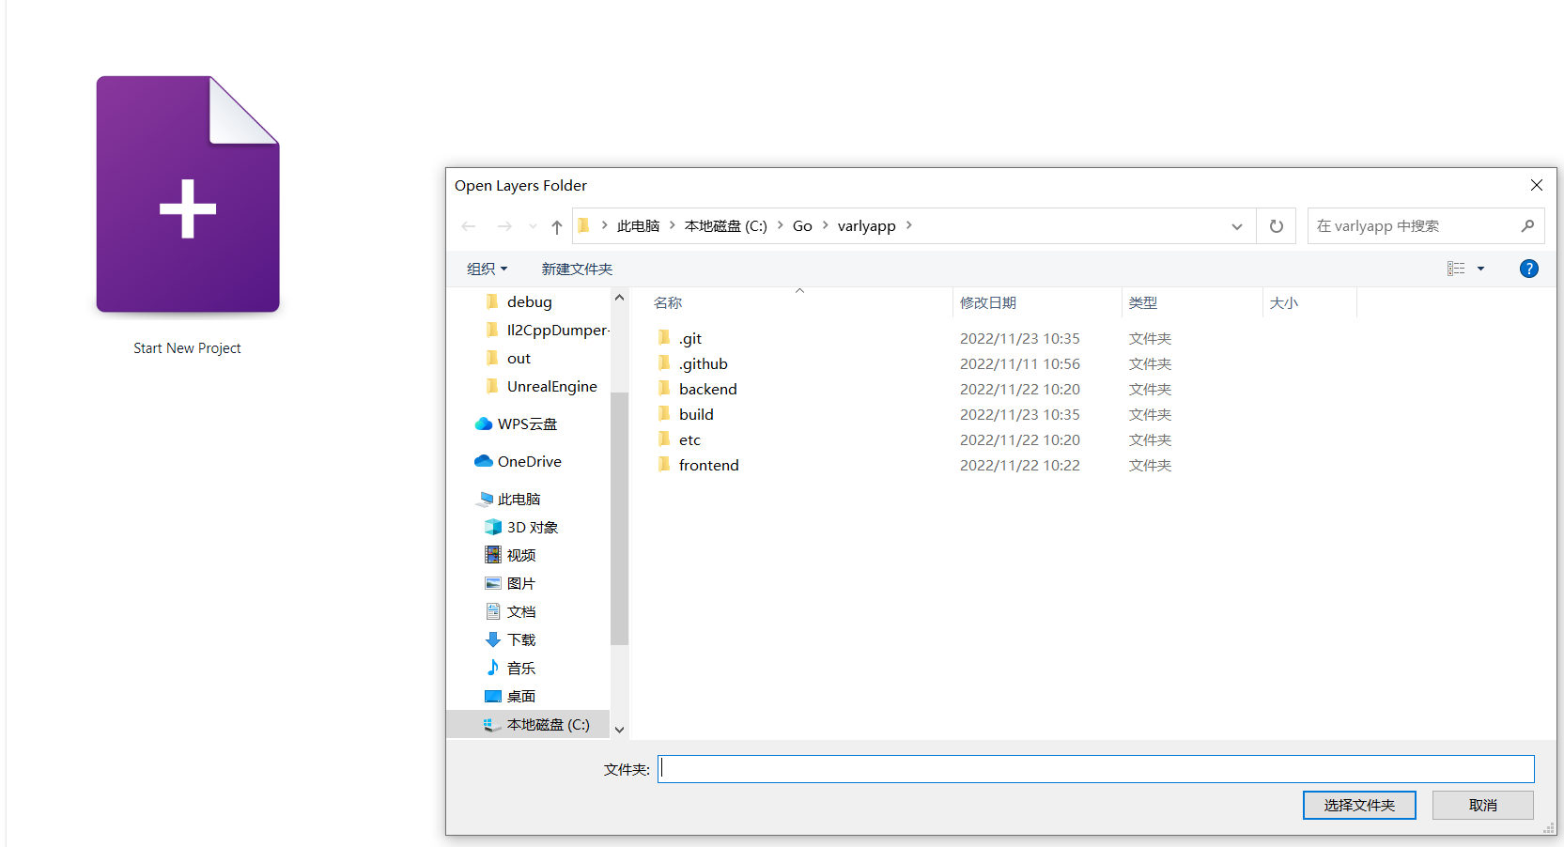Select OneDrive in the sidebar
The image size is (1564, 847).
(529, 460)
